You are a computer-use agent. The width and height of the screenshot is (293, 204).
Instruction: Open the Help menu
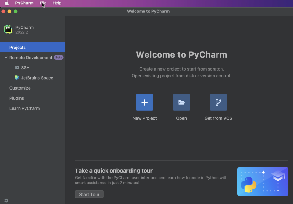coord(57,3)
